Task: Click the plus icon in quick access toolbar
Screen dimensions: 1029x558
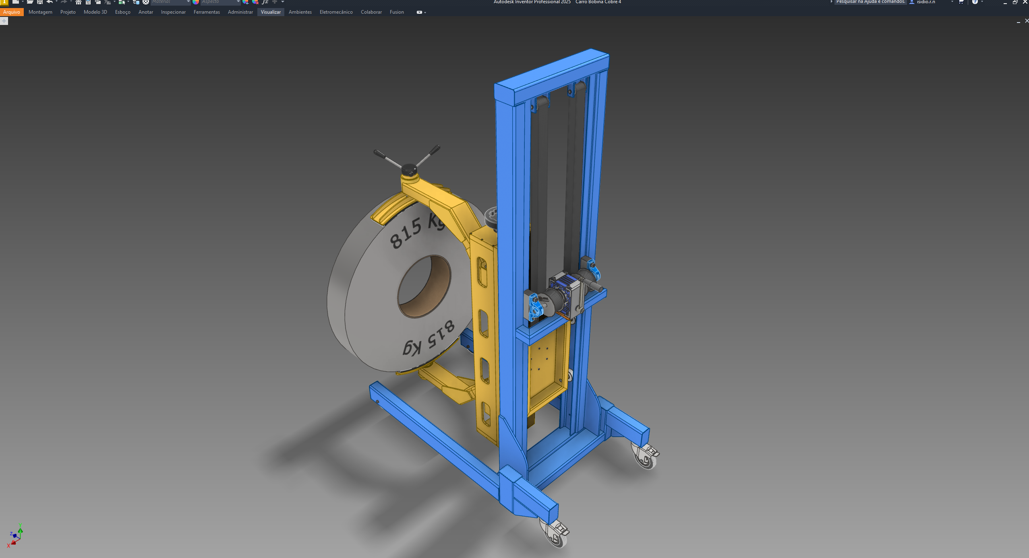Action: pyautogui.click(x=275, y=2)
